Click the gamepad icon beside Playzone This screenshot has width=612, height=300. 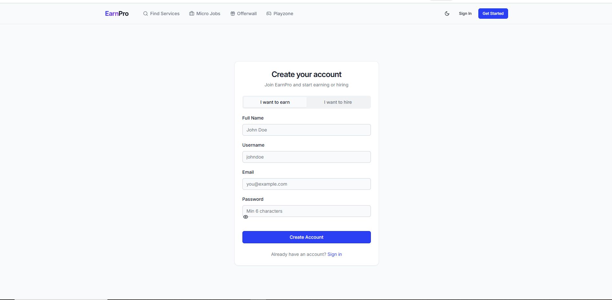(269, 14)
